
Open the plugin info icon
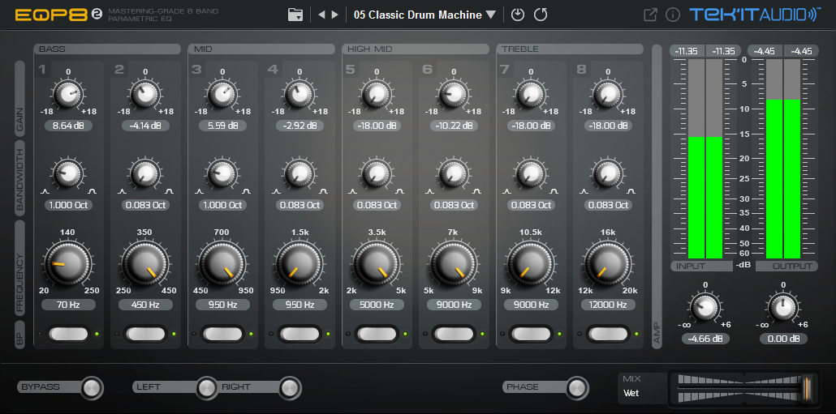(x=672, y=15)
